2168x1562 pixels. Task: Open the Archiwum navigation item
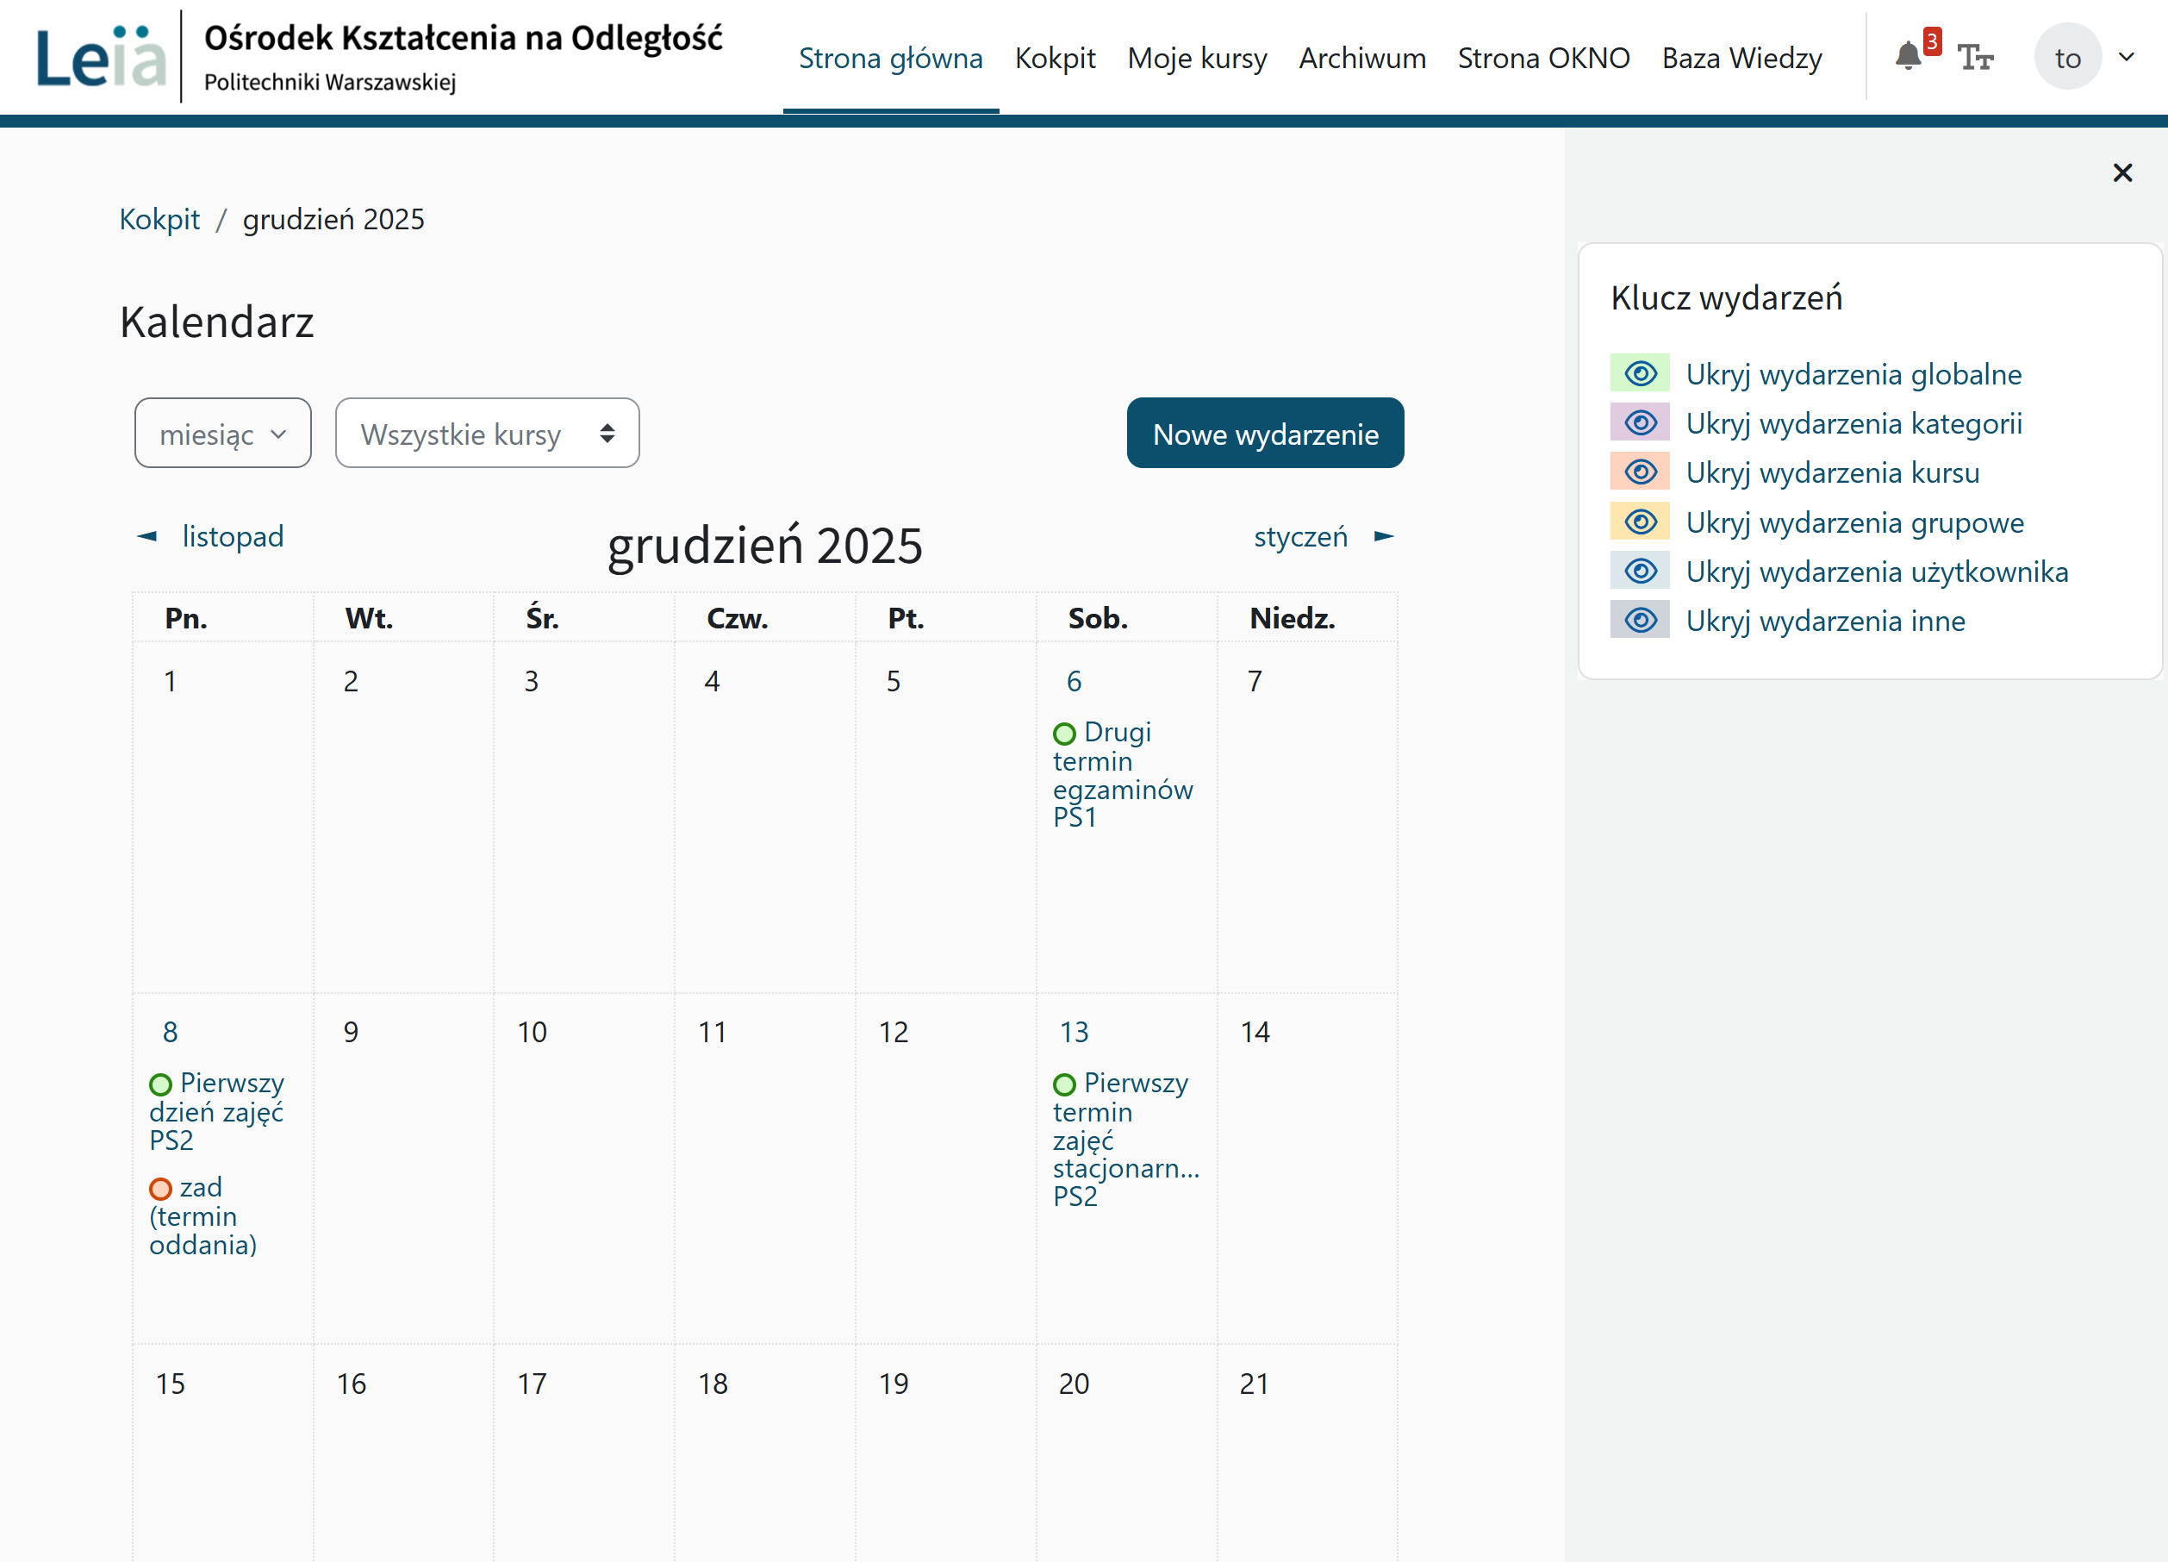(x=1362, y=59)
